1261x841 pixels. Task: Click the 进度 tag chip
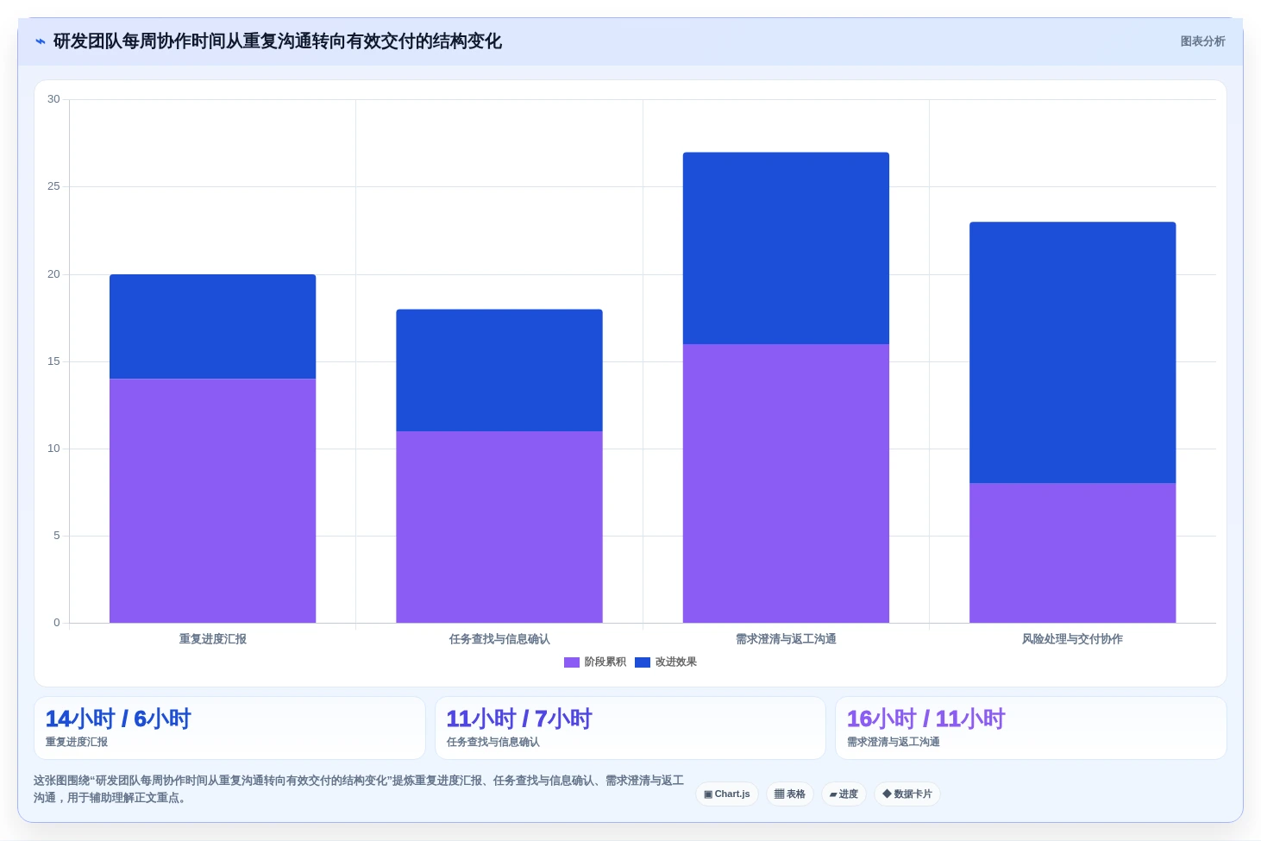coord(844,794)
